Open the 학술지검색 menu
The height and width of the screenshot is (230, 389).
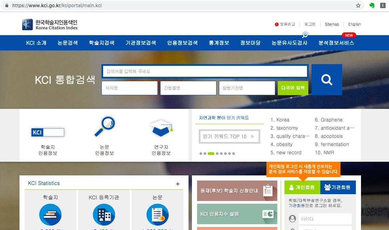[102, 43]
